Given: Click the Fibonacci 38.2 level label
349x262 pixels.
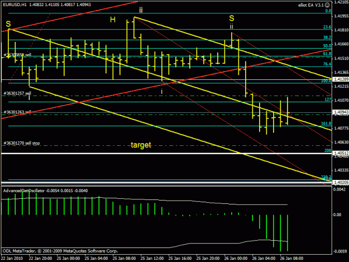Looking at the screenshot, I should [x=327, y=37].
